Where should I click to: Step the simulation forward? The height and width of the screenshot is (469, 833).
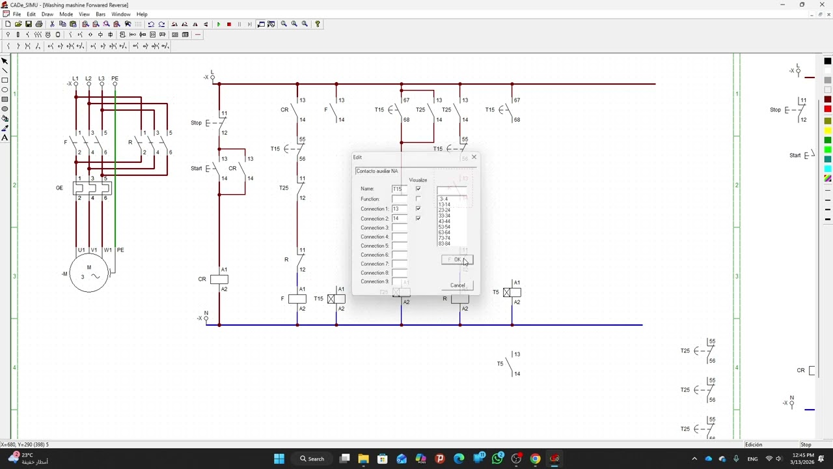pos(249,24)
